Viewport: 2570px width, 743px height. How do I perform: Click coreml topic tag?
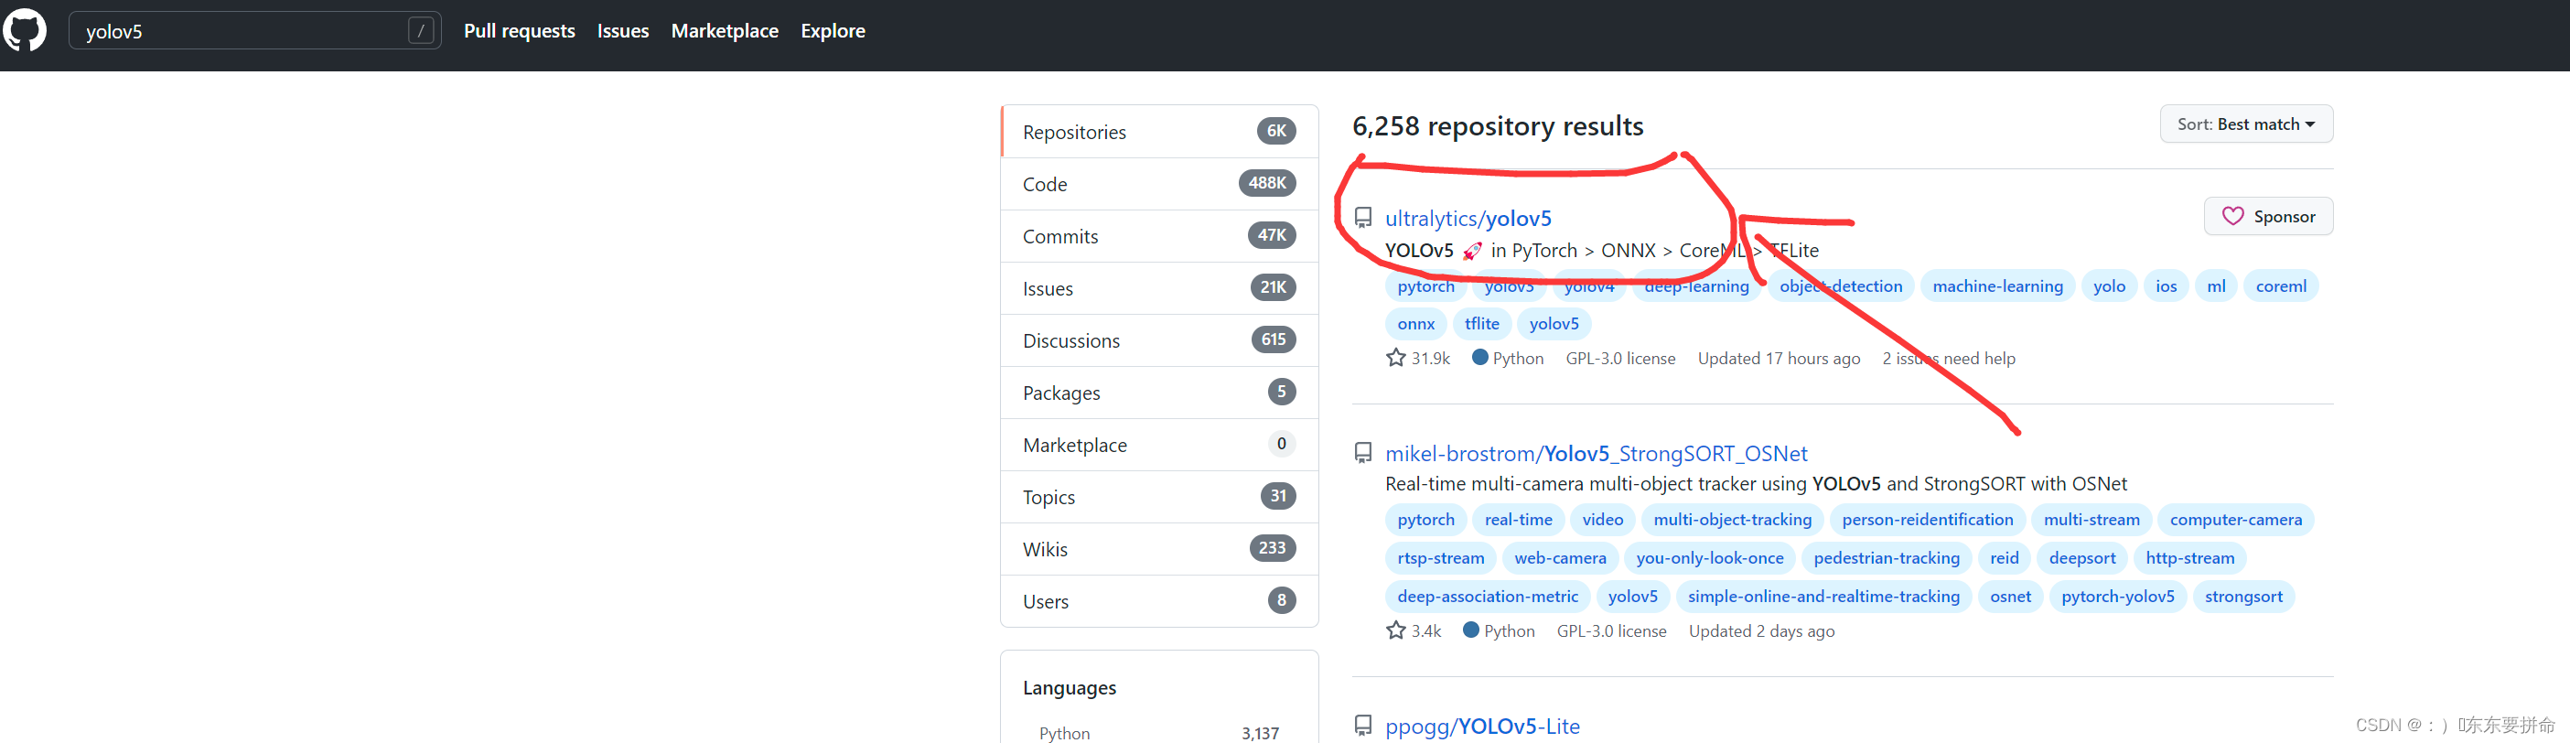click(2281, 286)
